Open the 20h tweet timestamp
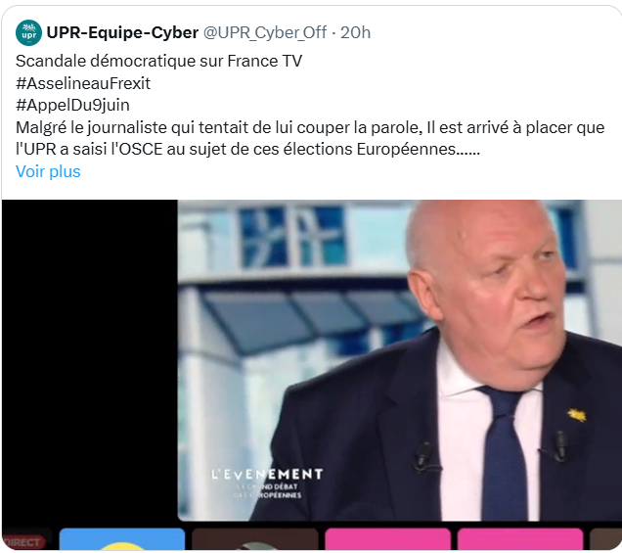 coord(355,32)
